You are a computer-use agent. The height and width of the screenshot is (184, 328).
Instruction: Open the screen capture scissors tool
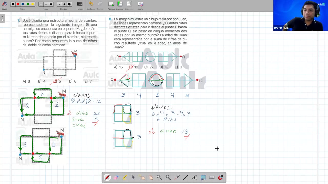click(x=203, y=177)
